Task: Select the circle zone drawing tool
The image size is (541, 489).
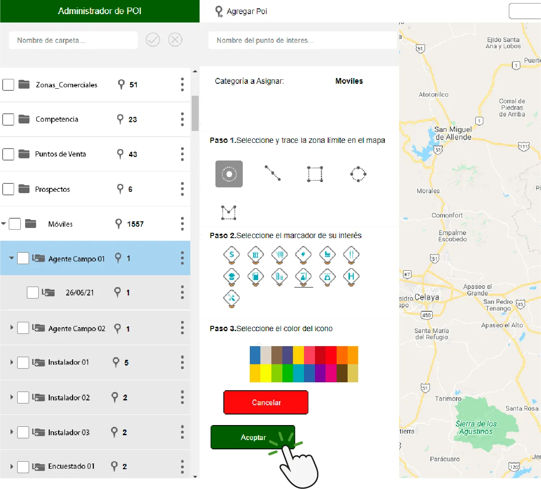Action: tap(358, 174)
